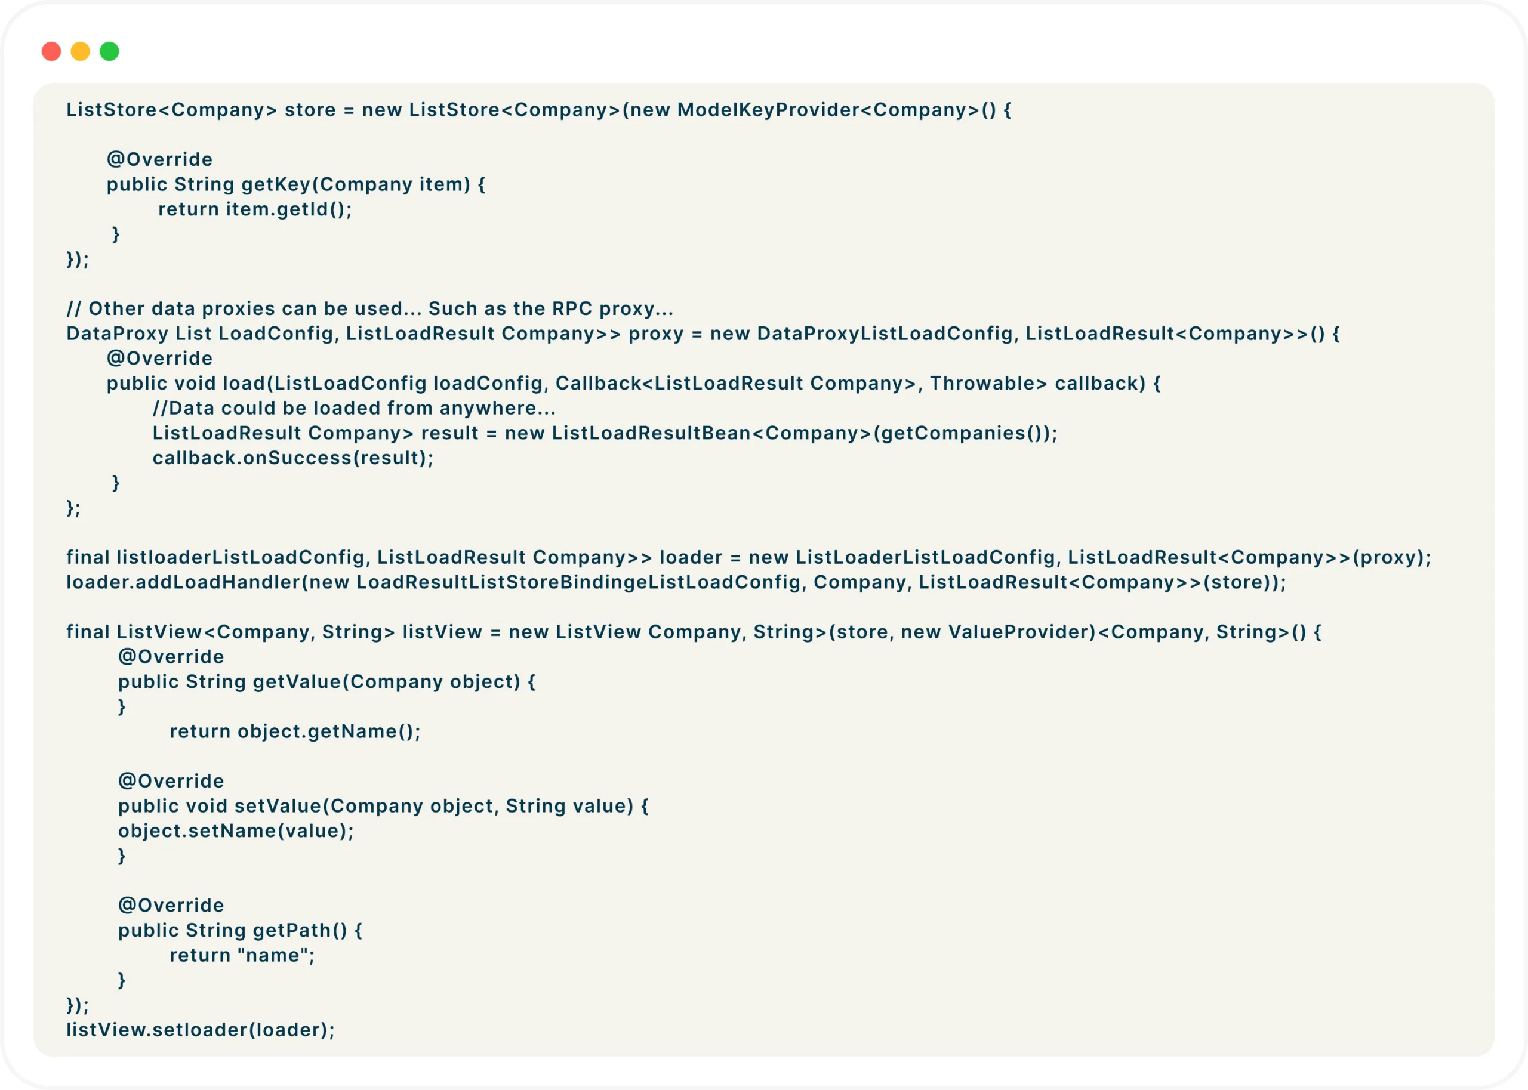Click the 'return object.getName();' statement
Viewport: 1528px width, 1090px height.
point(295,731)
